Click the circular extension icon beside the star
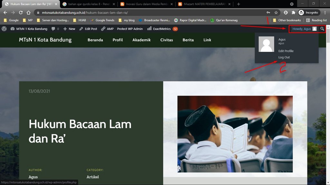This screenshot has height=185, width=330. click(286, 13)
